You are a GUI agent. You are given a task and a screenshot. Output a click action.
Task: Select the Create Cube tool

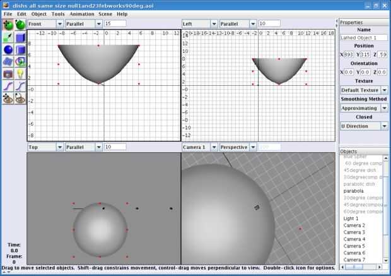click(x=20, y=37)
